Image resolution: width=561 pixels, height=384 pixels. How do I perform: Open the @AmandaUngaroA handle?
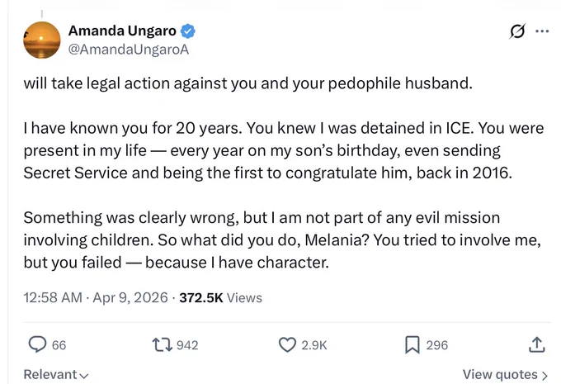tap(129, 50)
